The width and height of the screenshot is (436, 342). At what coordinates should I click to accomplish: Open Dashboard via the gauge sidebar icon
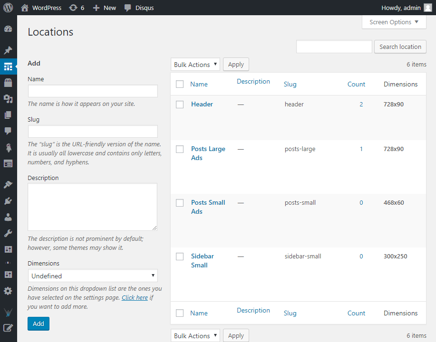point(8,29)
